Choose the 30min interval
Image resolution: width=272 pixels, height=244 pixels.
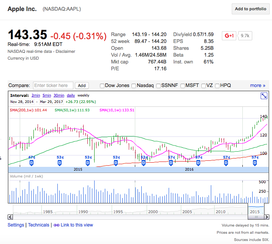click(x=59, y=95)
